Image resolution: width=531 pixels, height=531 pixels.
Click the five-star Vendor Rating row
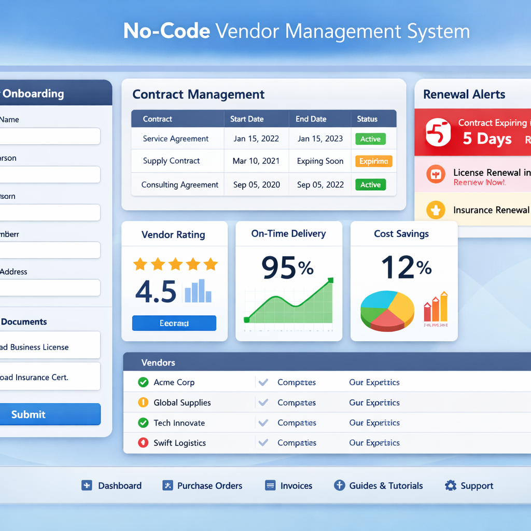click(x=175, y=264)
